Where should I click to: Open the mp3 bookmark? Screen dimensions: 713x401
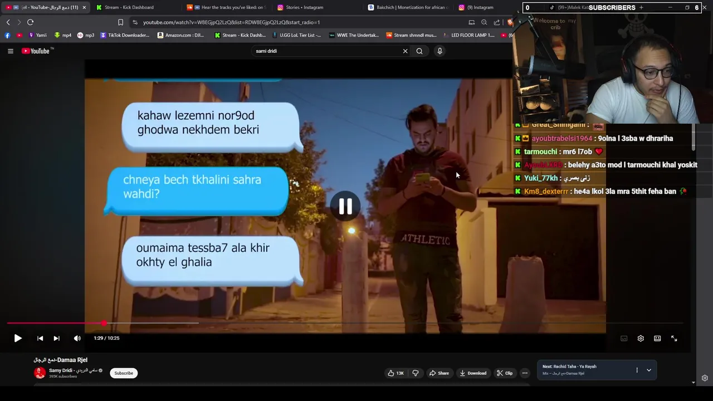86,35
